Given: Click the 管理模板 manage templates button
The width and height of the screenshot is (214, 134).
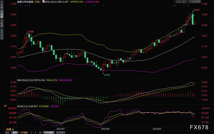Looking at the screenshot, I should tap(61, 132).
